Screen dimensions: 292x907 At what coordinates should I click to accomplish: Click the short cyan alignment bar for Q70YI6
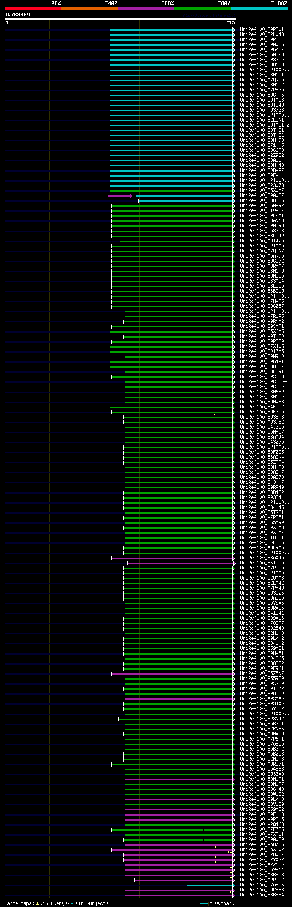210,885
